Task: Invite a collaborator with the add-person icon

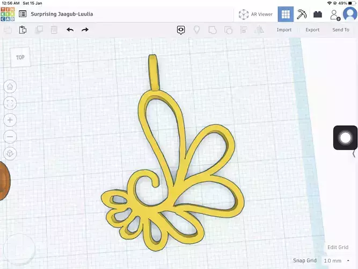Action: [335, 15]
